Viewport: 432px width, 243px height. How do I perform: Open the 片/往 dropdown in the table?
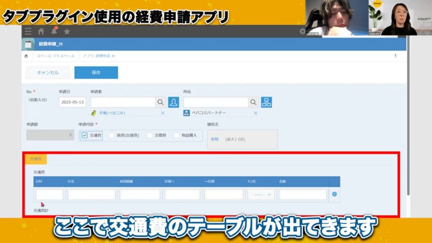pos(261,194)
